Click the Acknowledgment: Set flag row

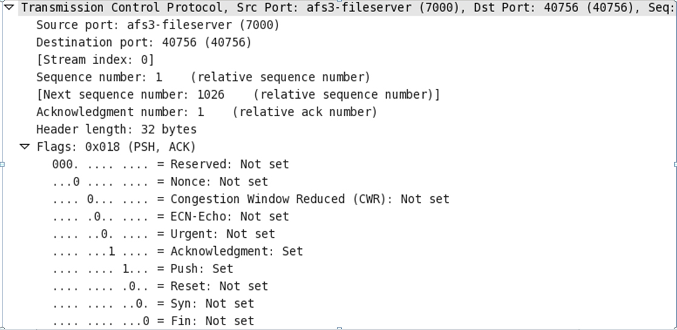click(178, 251)
